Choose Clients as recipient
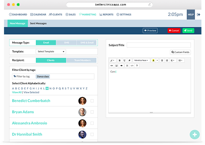This screenshot has width=205, height=145. tap(51, 60)
